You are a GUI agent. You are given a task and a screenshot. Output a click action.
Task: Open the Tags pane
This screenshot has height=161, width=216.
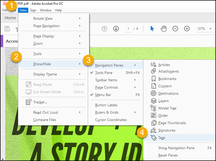coord(180,138)
